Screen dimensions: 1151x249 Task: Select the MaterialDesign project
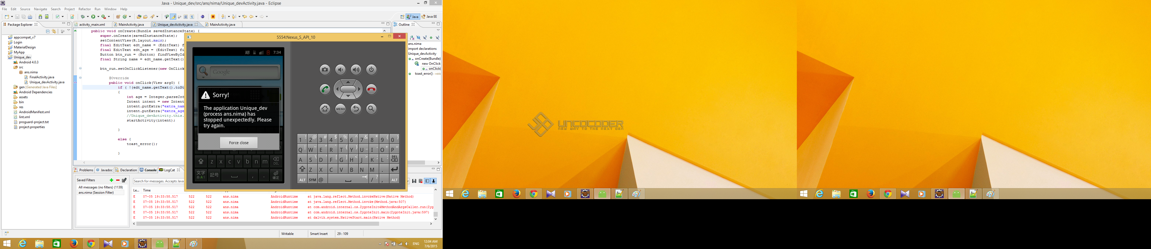pyautogui.click(x=25, y=47)
